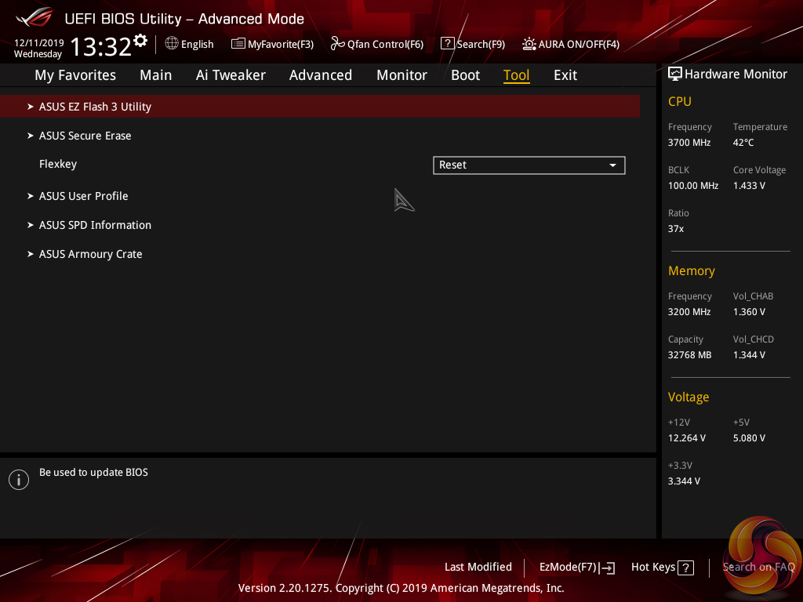The image size is (803, 602).
Task: Expand ASUS EZ Flash 3 Utility arrow
Action: point(31,107)
